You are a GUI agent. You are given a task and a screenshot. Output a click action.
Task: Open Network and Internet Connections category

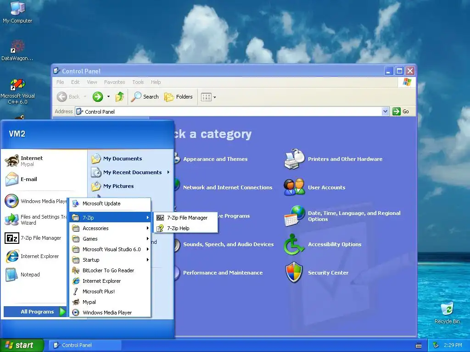pos(228,187)
